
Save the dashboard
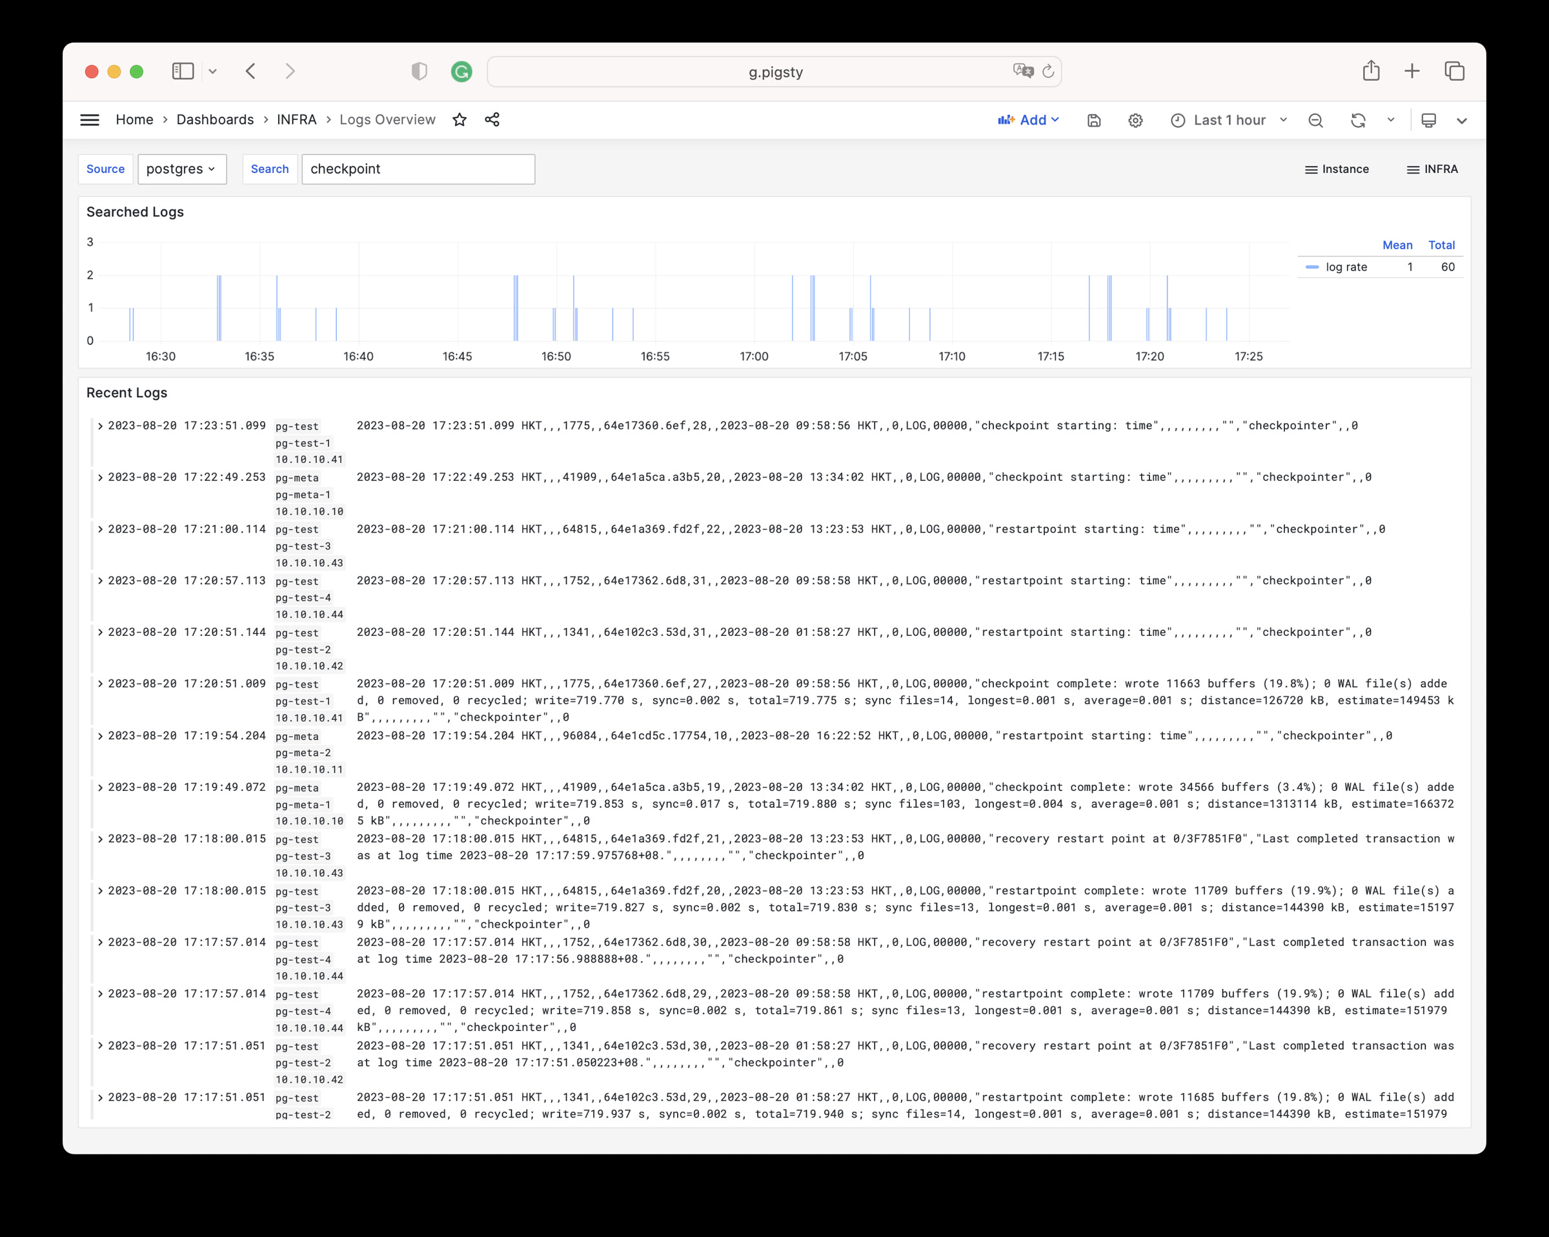(1093, 120)
